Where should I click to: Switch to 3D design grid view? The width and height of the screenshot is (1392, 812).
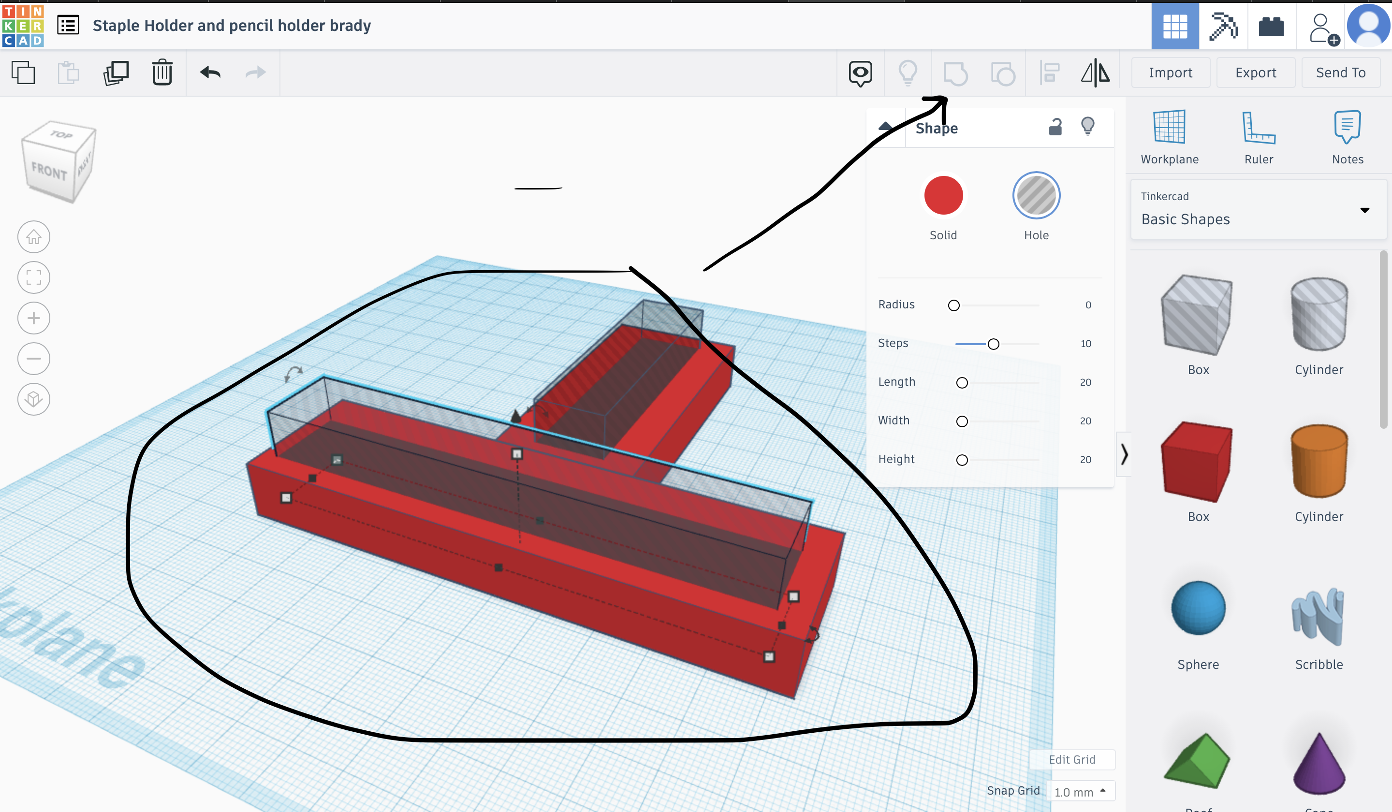pyautogui.click(x=1175, y=26)
